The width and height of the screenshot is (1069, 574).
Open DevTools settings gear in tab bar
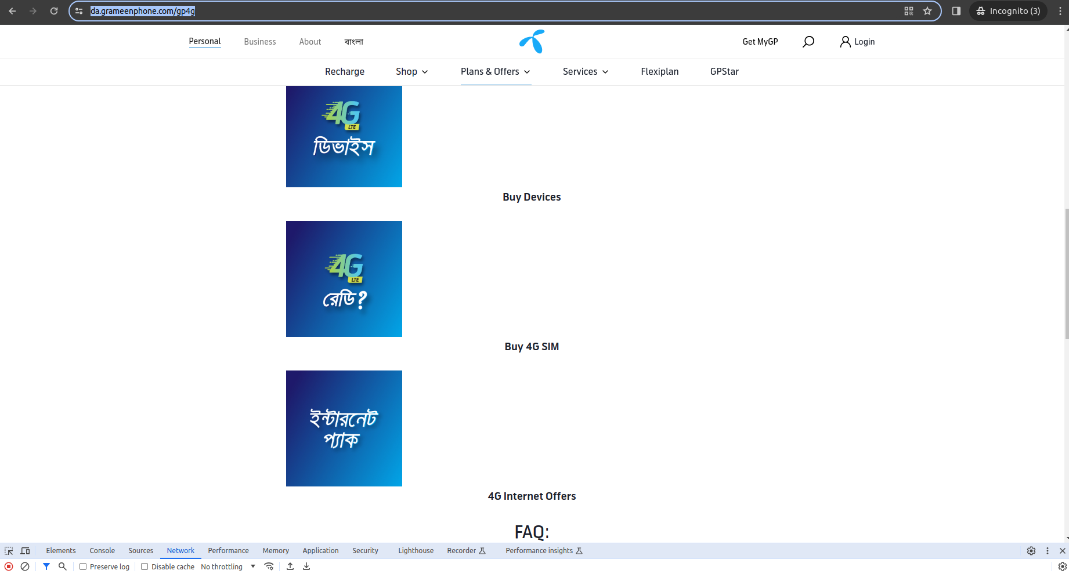click(1031, 551)
